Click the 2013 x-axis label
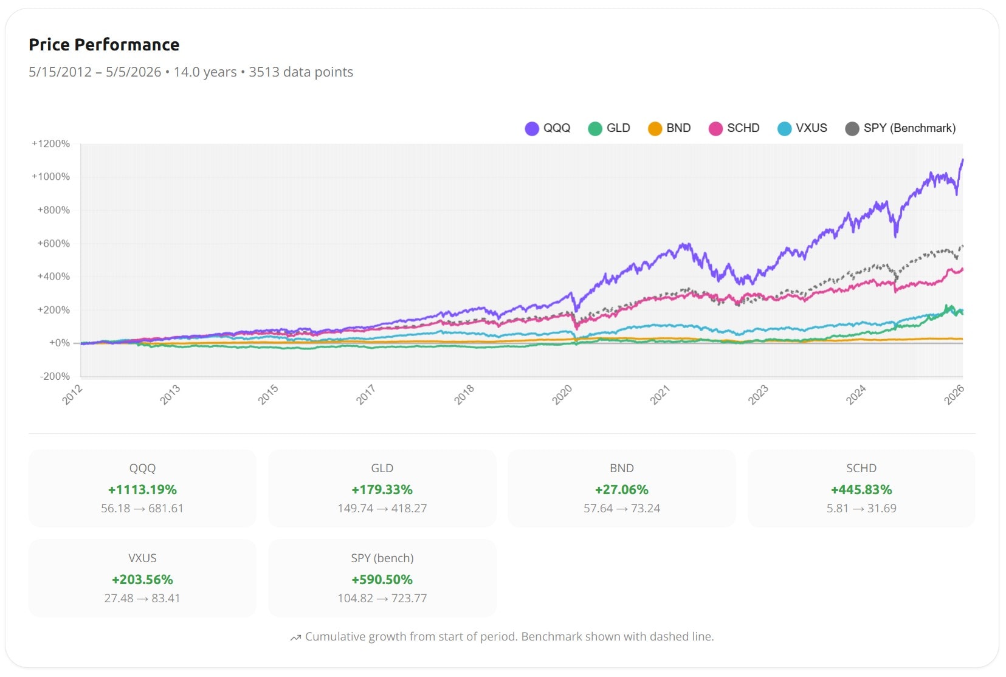 pos(170,395)
